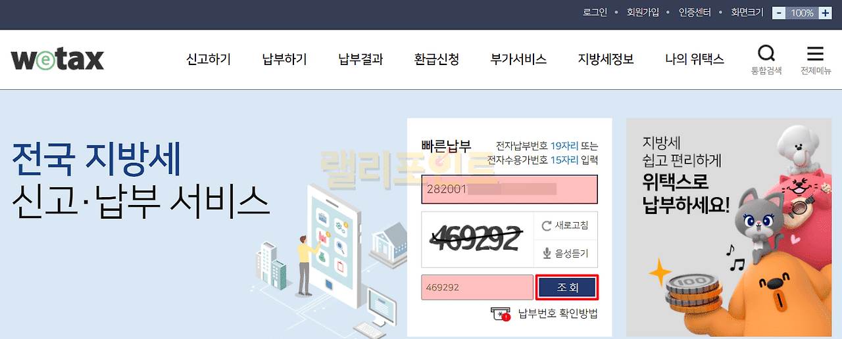This screenshot has width=842, height=339.
Task: Play captcha audio via 음성듣기 microphone
Action: (x=546, y=253)
